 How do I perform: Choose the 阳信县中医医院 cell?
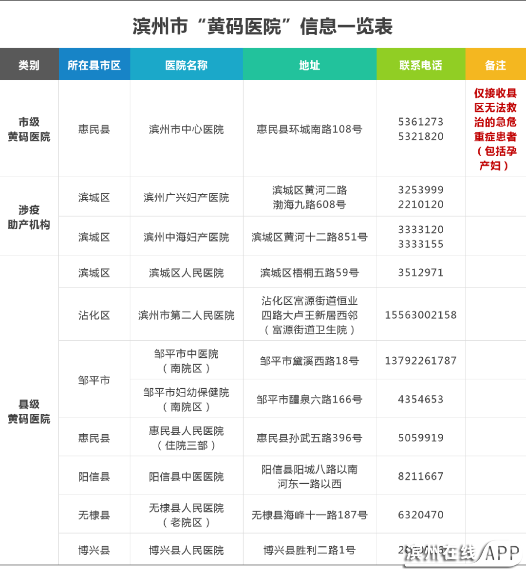pos(186,477)
